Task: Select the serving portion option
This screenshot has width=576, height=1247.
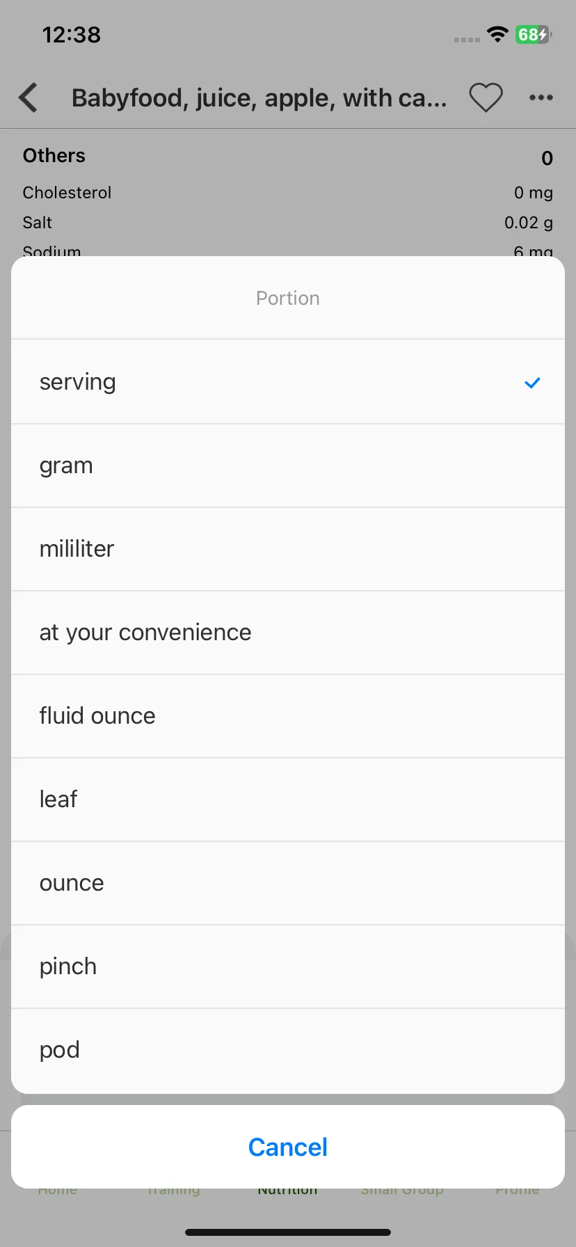Action: 288,382
